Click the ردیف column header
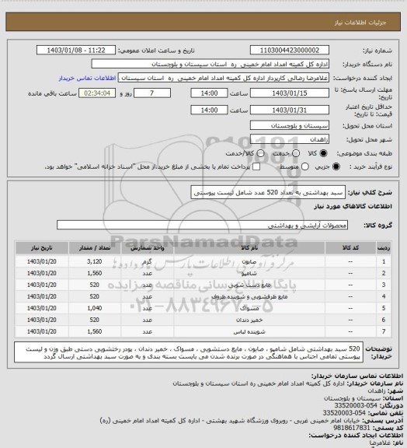 (384, 247)
